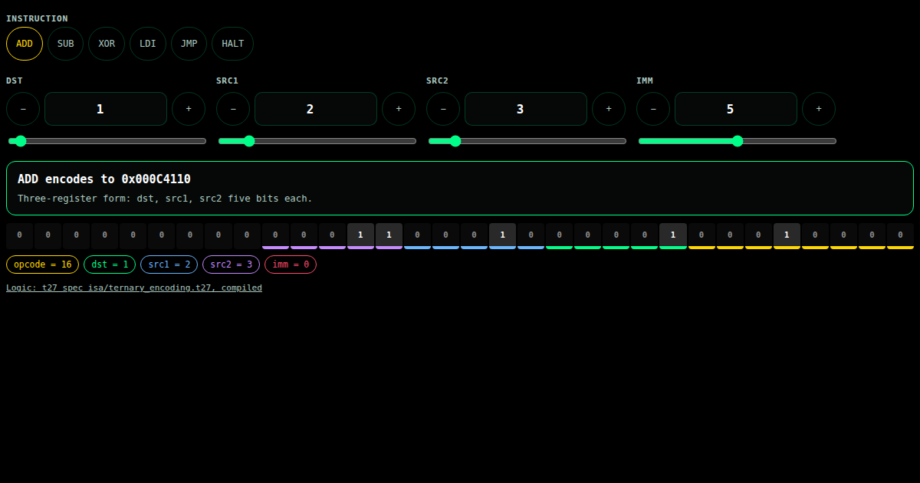Screen dimensions: 920x483
Task: Click the IMM slider handle
Action: coord(738,141)
